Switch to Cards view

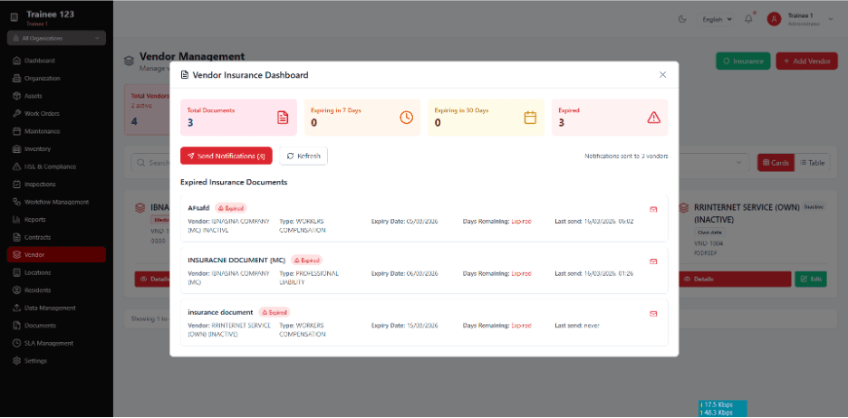(776, 163)
